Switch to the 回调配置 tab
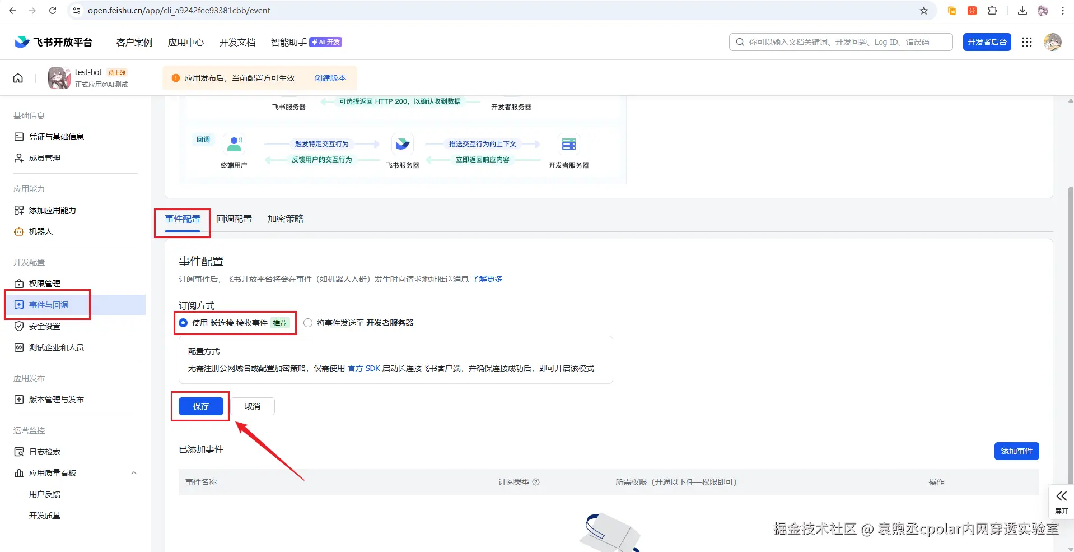Viewport: 1074px width, 552px height. [234, 219]
